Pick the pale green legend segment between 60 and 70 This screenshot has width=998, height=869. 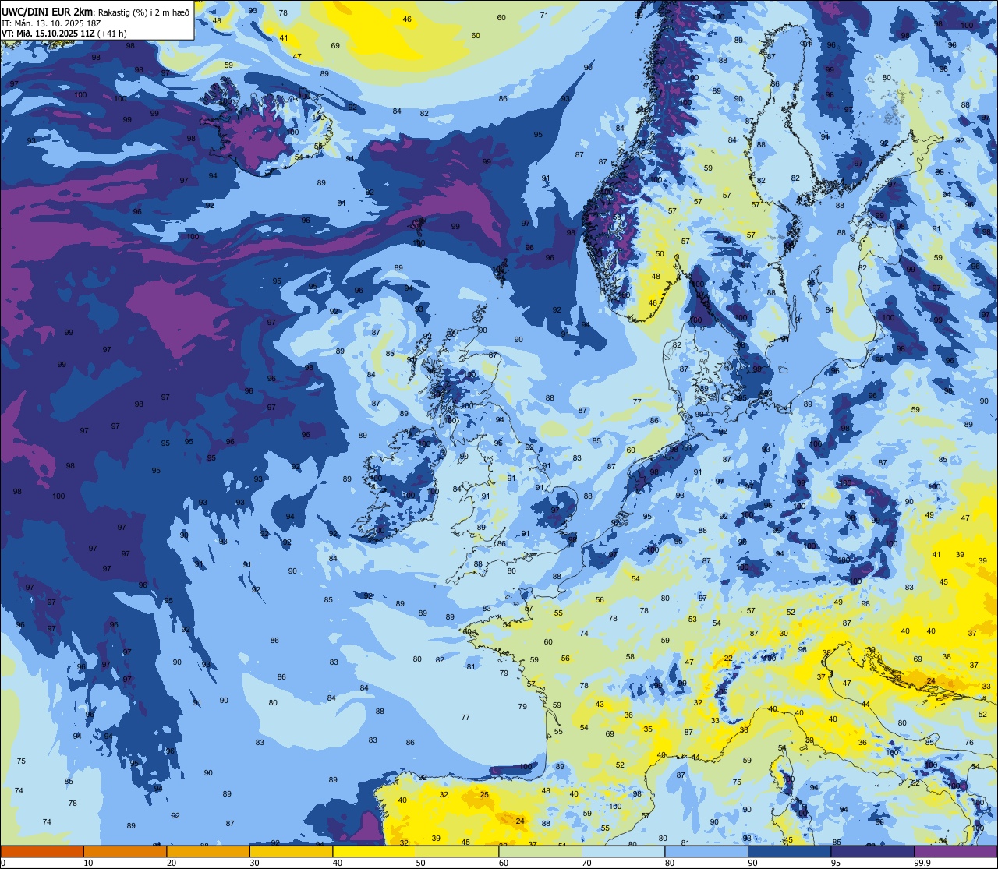(540, 851)
